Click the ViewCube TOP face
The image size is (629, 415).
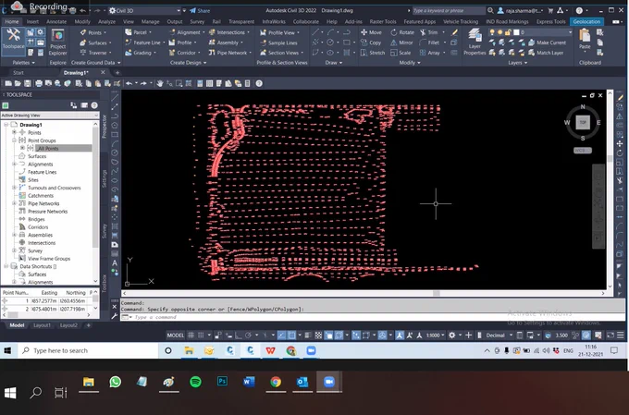583,122
